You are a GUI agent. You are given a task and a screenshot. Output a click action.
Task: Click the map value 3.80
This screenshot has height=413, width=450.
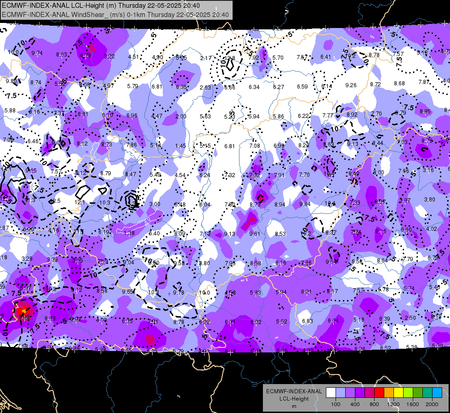click(x=430, y=200)
